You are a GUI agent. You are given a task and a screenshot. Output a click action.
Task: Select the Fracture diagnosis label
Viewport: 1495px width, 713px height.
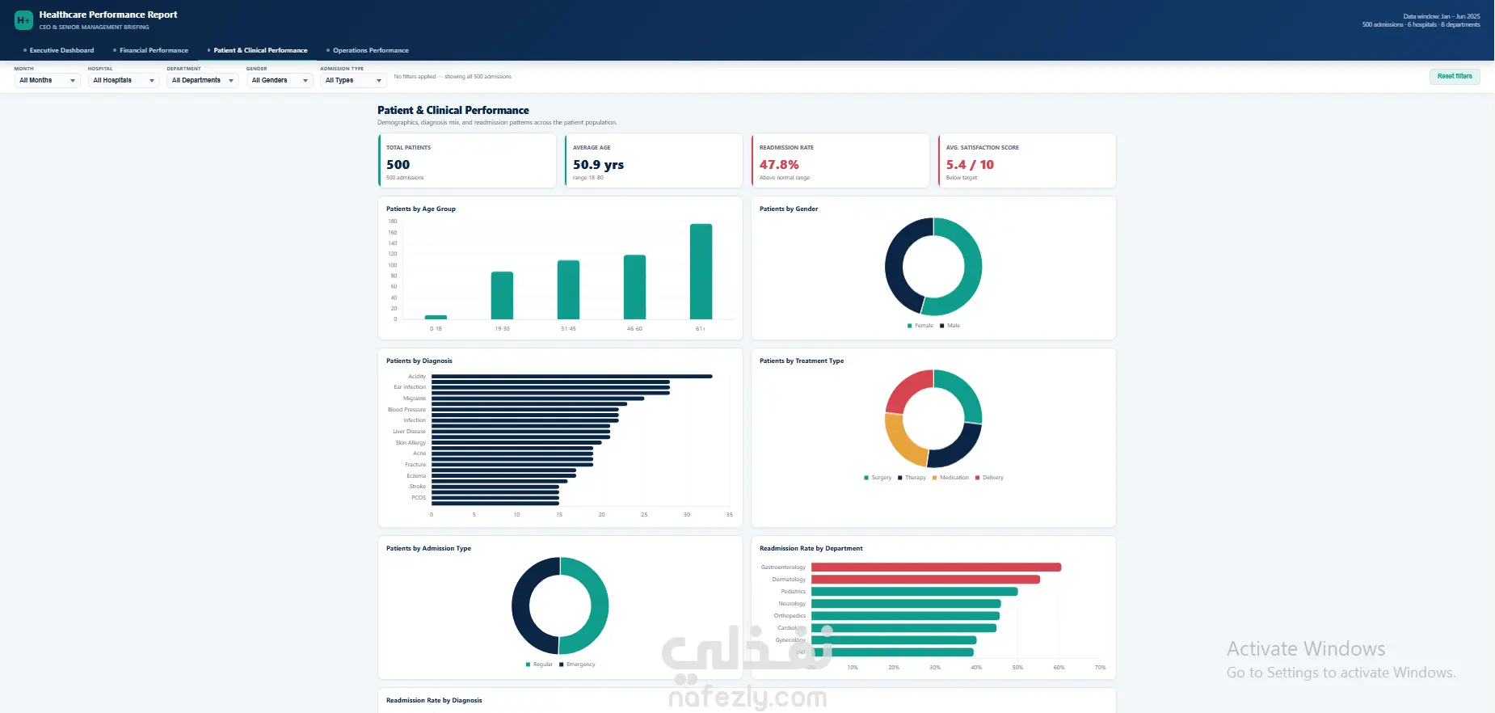pyautogui.click(x=415, y=465)
